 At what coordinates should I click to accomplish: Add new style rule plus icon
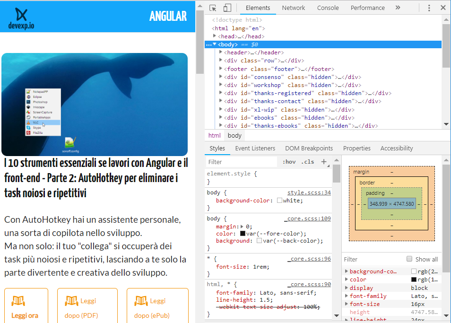click(x=324, y=162)
